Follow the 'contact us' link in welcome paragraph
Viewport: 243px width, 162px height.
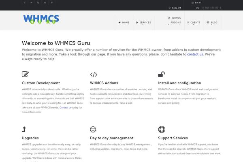point(195,54)
